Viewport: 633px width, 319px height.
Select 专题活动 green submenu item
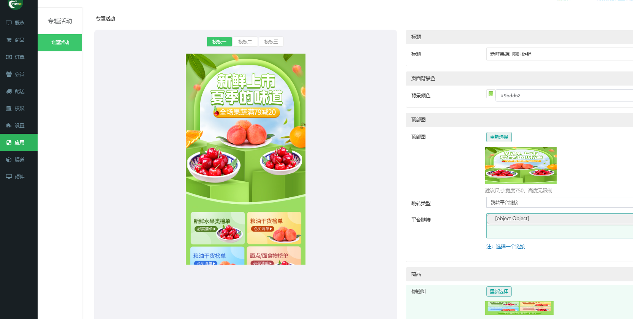[60, 43]
